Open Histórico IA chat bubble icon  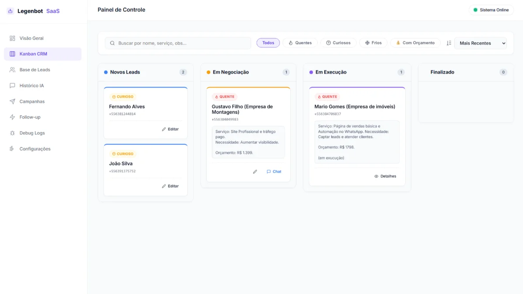pyautogui.click(x=12, y=85)
